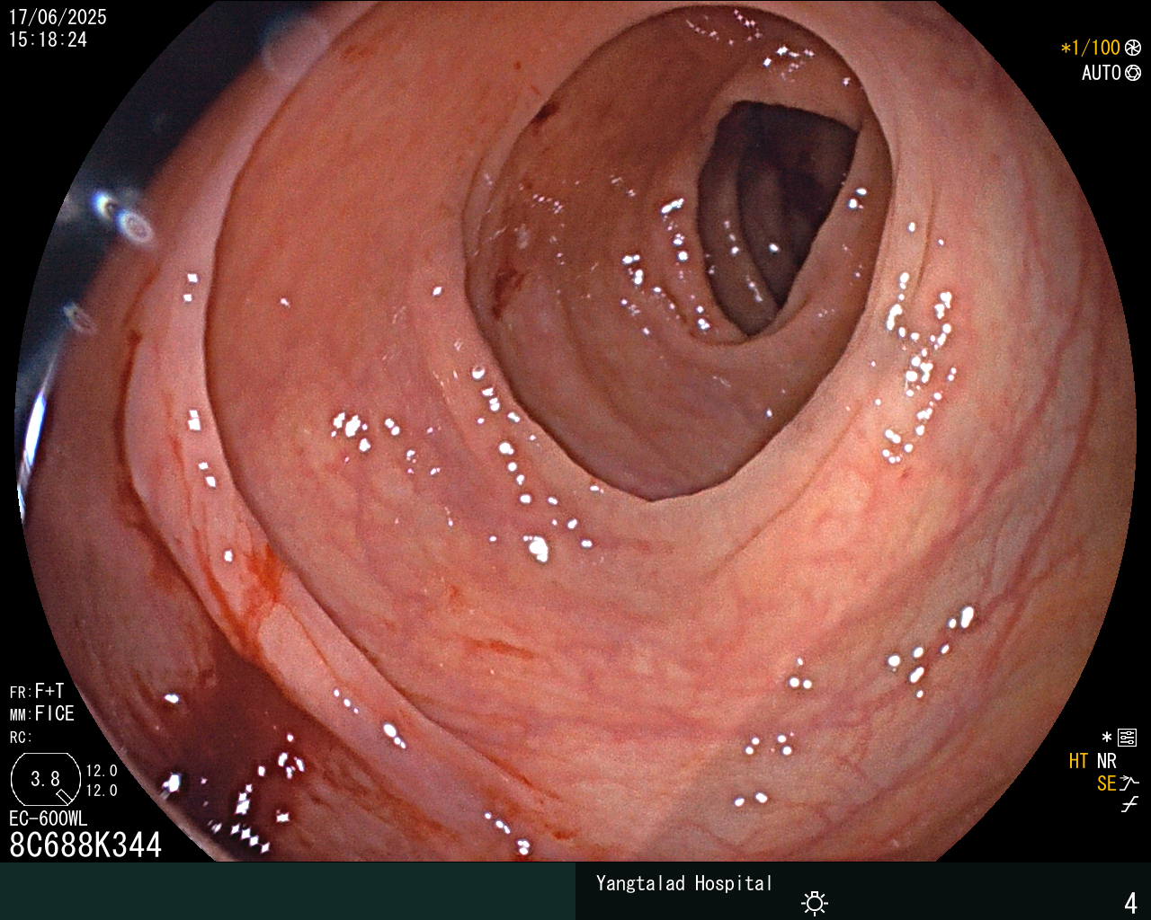Click the 'RC:' label
The image size is (1151, 920).
click(x=21, y=737)
